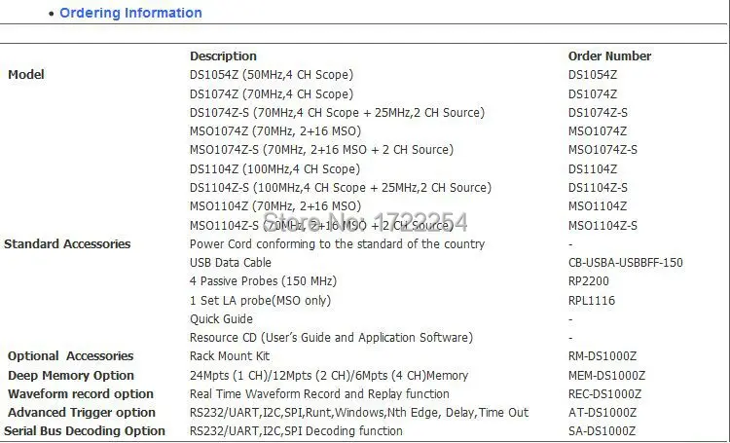This screenshot has height=443, width=730.
Task: Select description DS1074Z (70MHz,4 CH Scope)
Action: click(272, 94)
